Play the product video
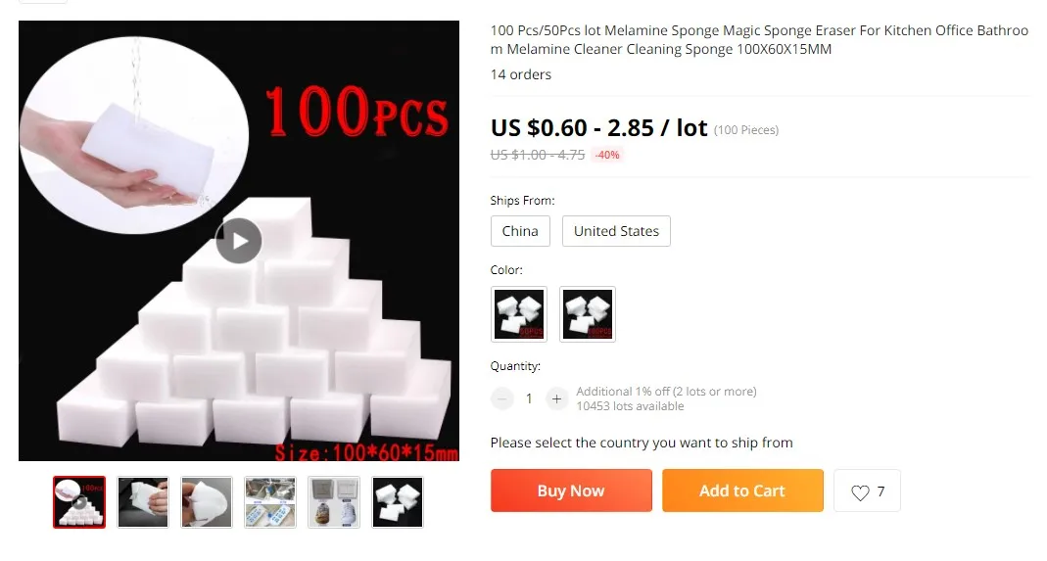 point(238,241)
